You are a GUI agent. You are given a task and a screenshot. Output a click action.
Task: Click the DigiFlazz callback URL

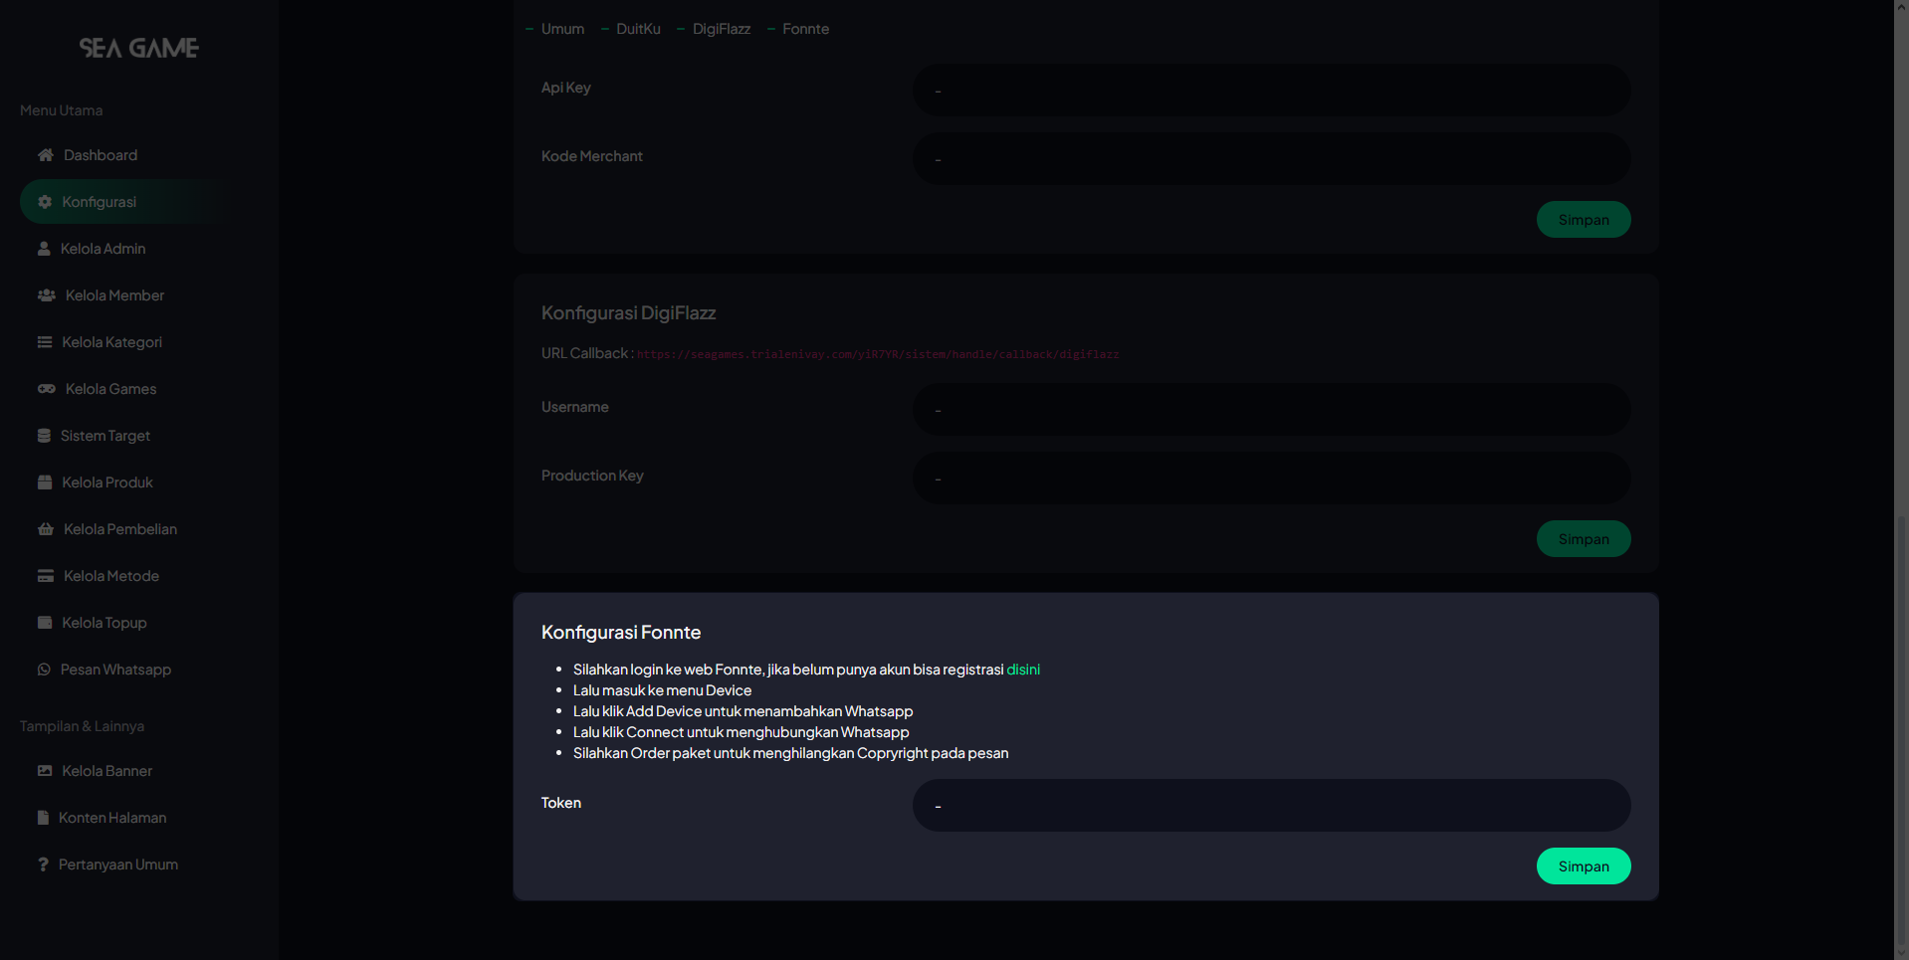pyautogui.click(x=878, y=354)
